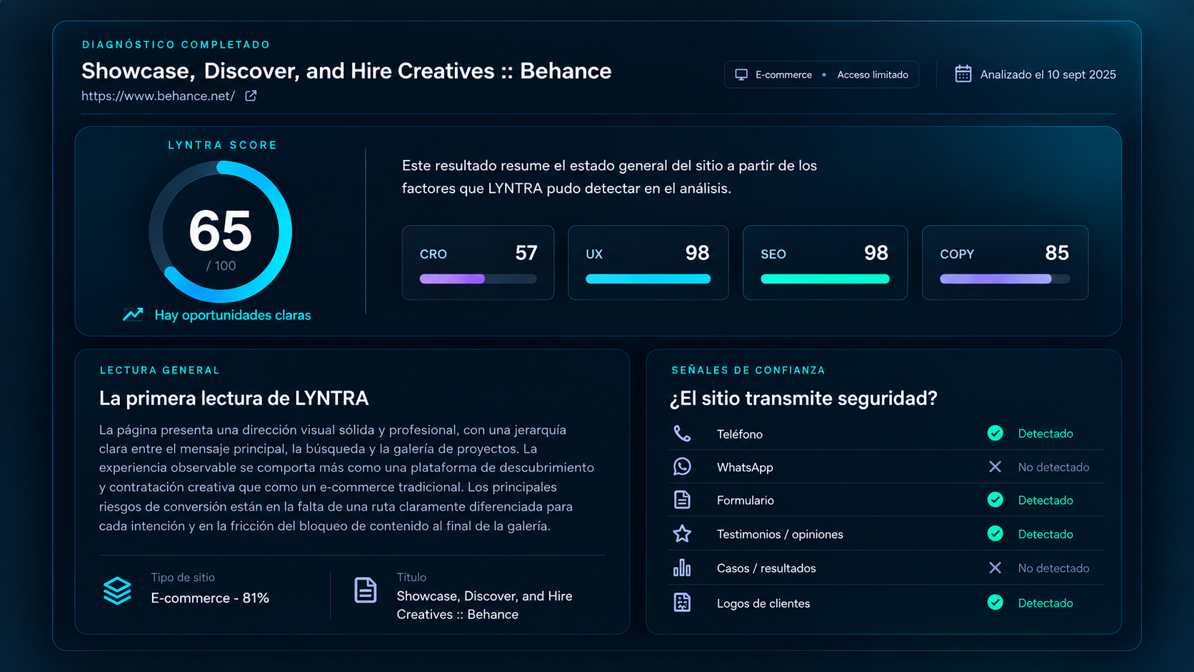Click the stacked layers icon by Tipo de sitio

tap(117, 591)
